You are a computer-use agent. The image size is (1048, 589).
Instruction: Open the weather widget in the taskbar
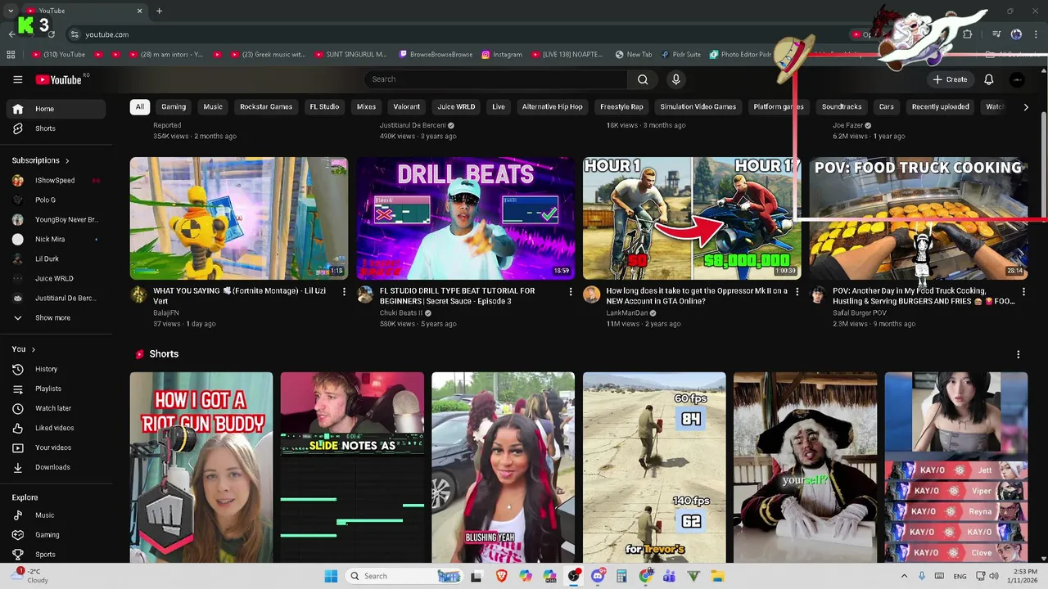click(x=29, y=576)
